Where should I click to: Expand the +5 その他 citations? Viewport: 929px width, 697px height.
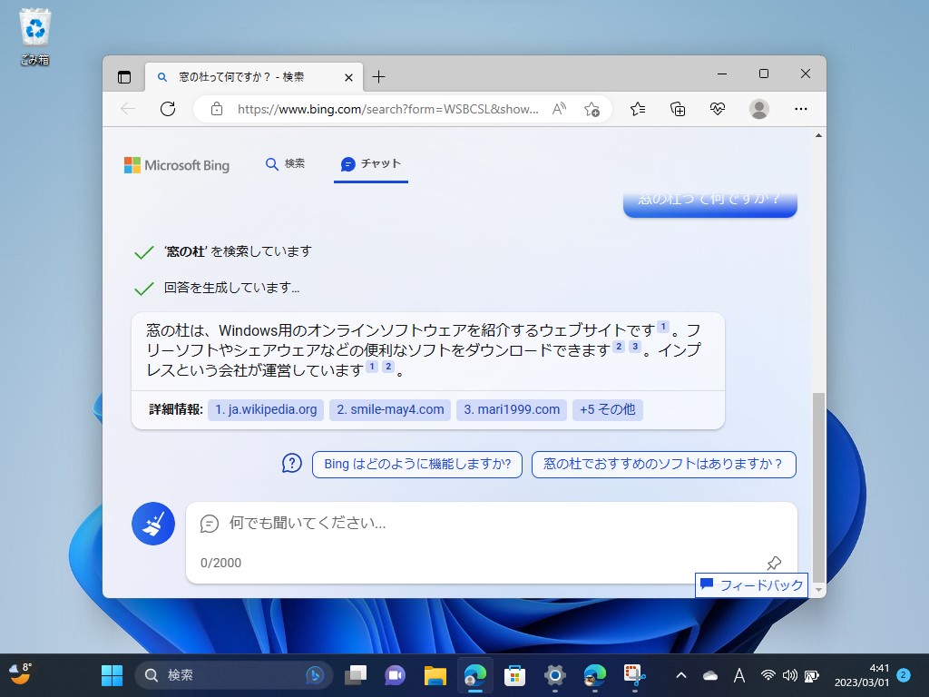pos(607,409)
